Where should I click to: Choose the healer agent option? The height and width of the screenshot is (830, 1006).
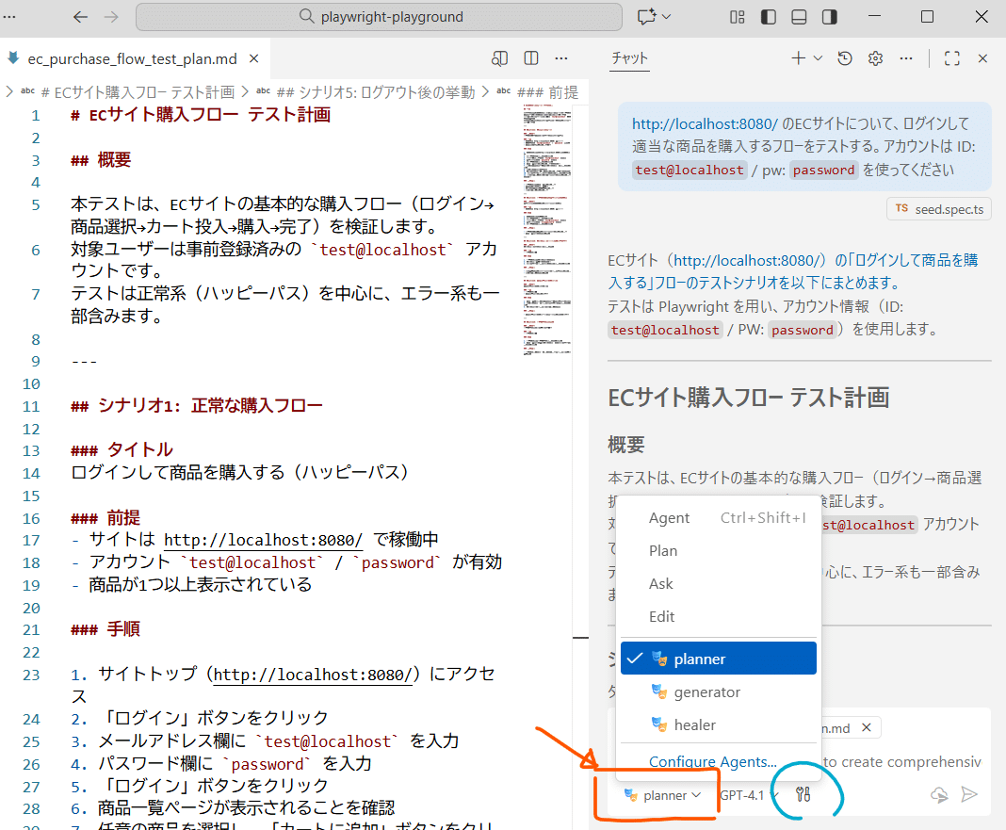coord(694,725)
